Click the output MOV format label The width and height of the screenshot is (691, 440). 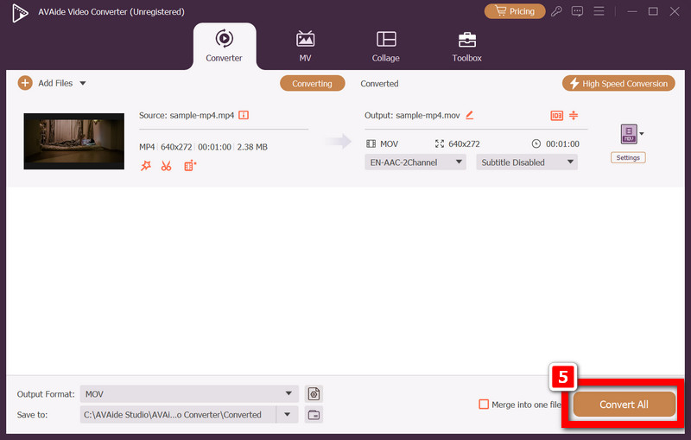pyautogui.click(x=382, y=143)
